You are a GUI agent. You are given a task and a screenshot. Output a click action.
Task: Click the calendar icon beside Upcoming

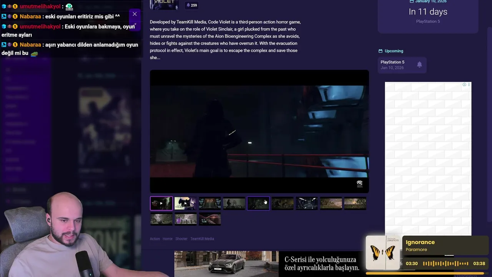coord(381,51)
